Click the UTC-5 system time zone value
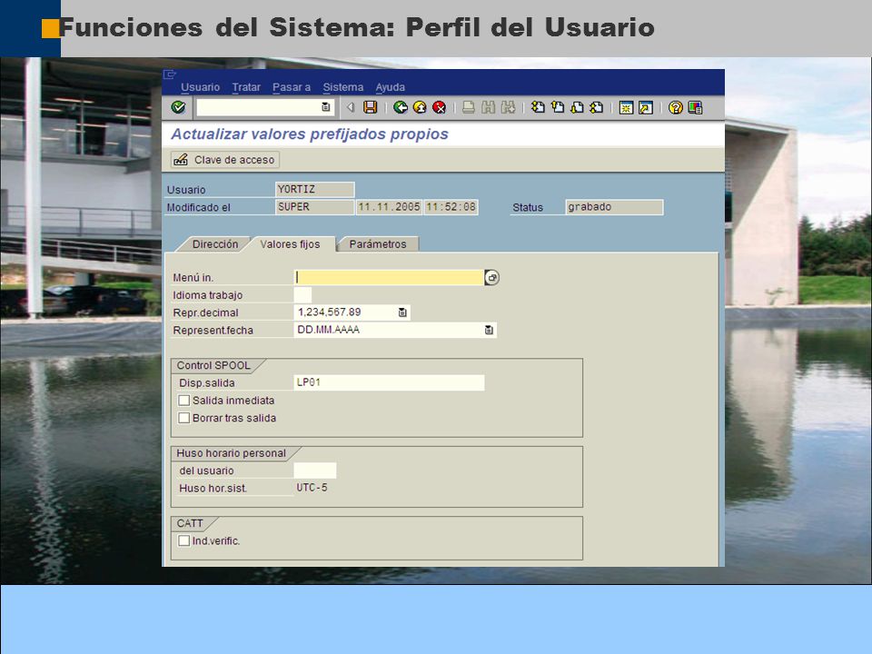872x654 pixels. pos(312,488)
